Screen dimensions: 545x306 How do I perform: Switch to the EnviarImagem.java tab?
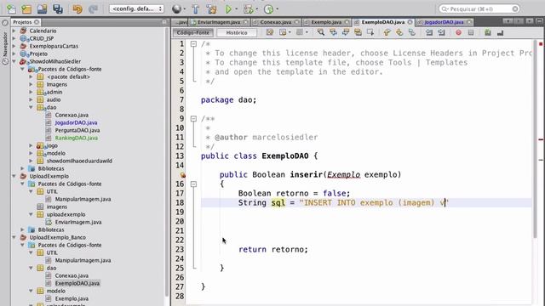tap(219, 22)
